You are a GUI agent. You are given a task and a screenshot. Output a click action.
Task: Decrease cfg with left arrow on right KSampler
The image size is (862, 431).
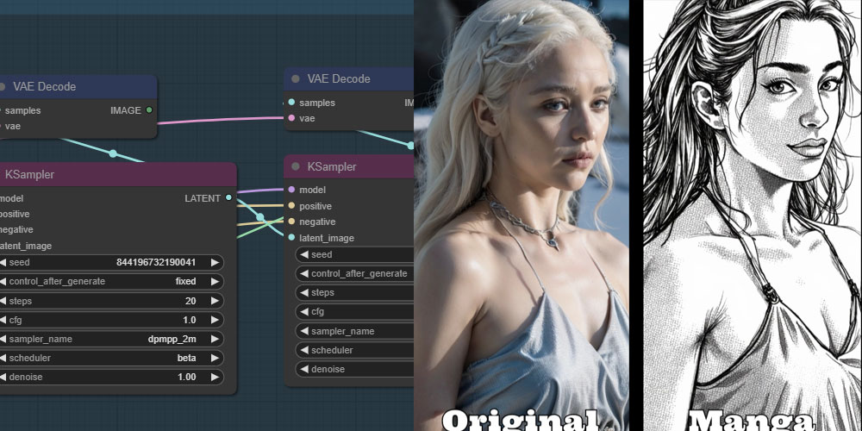point(303,312)
